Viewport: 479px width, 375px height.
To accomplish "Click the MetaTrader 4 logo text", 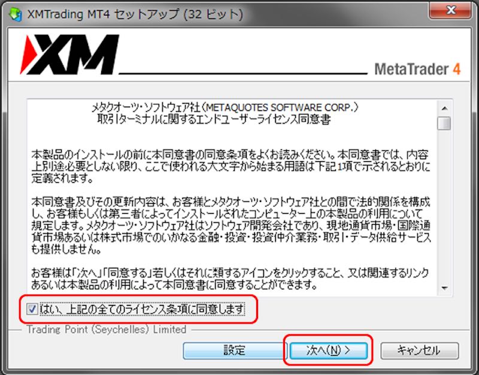I will click(x=417, y=69).
